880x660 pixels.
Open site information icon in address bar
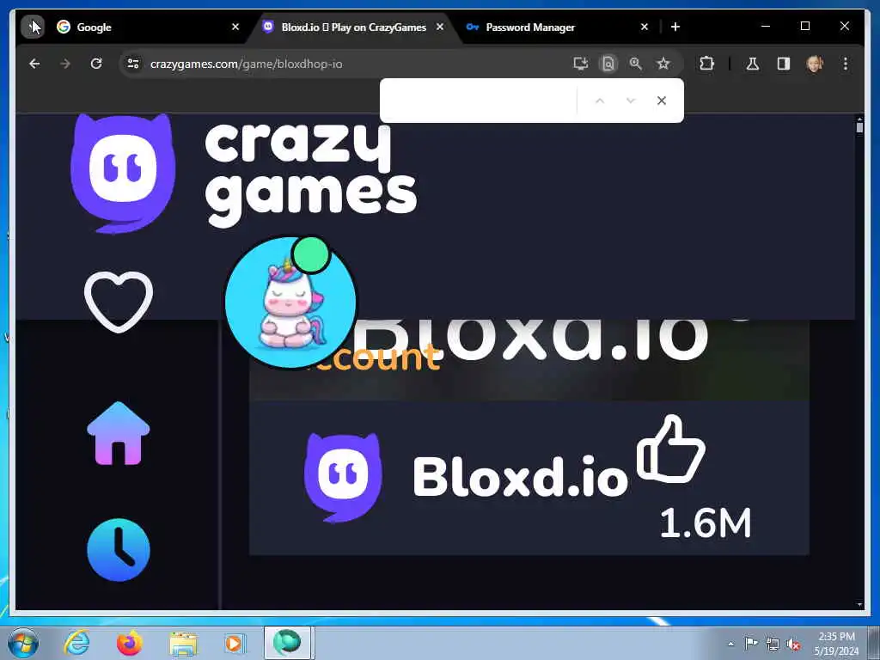tap(133, 64)
